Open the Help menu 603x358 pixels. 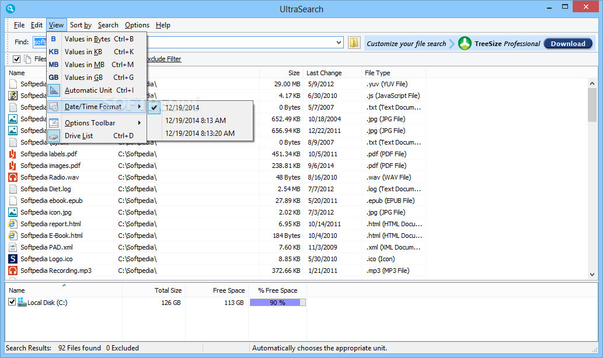(x=163, y=25)
